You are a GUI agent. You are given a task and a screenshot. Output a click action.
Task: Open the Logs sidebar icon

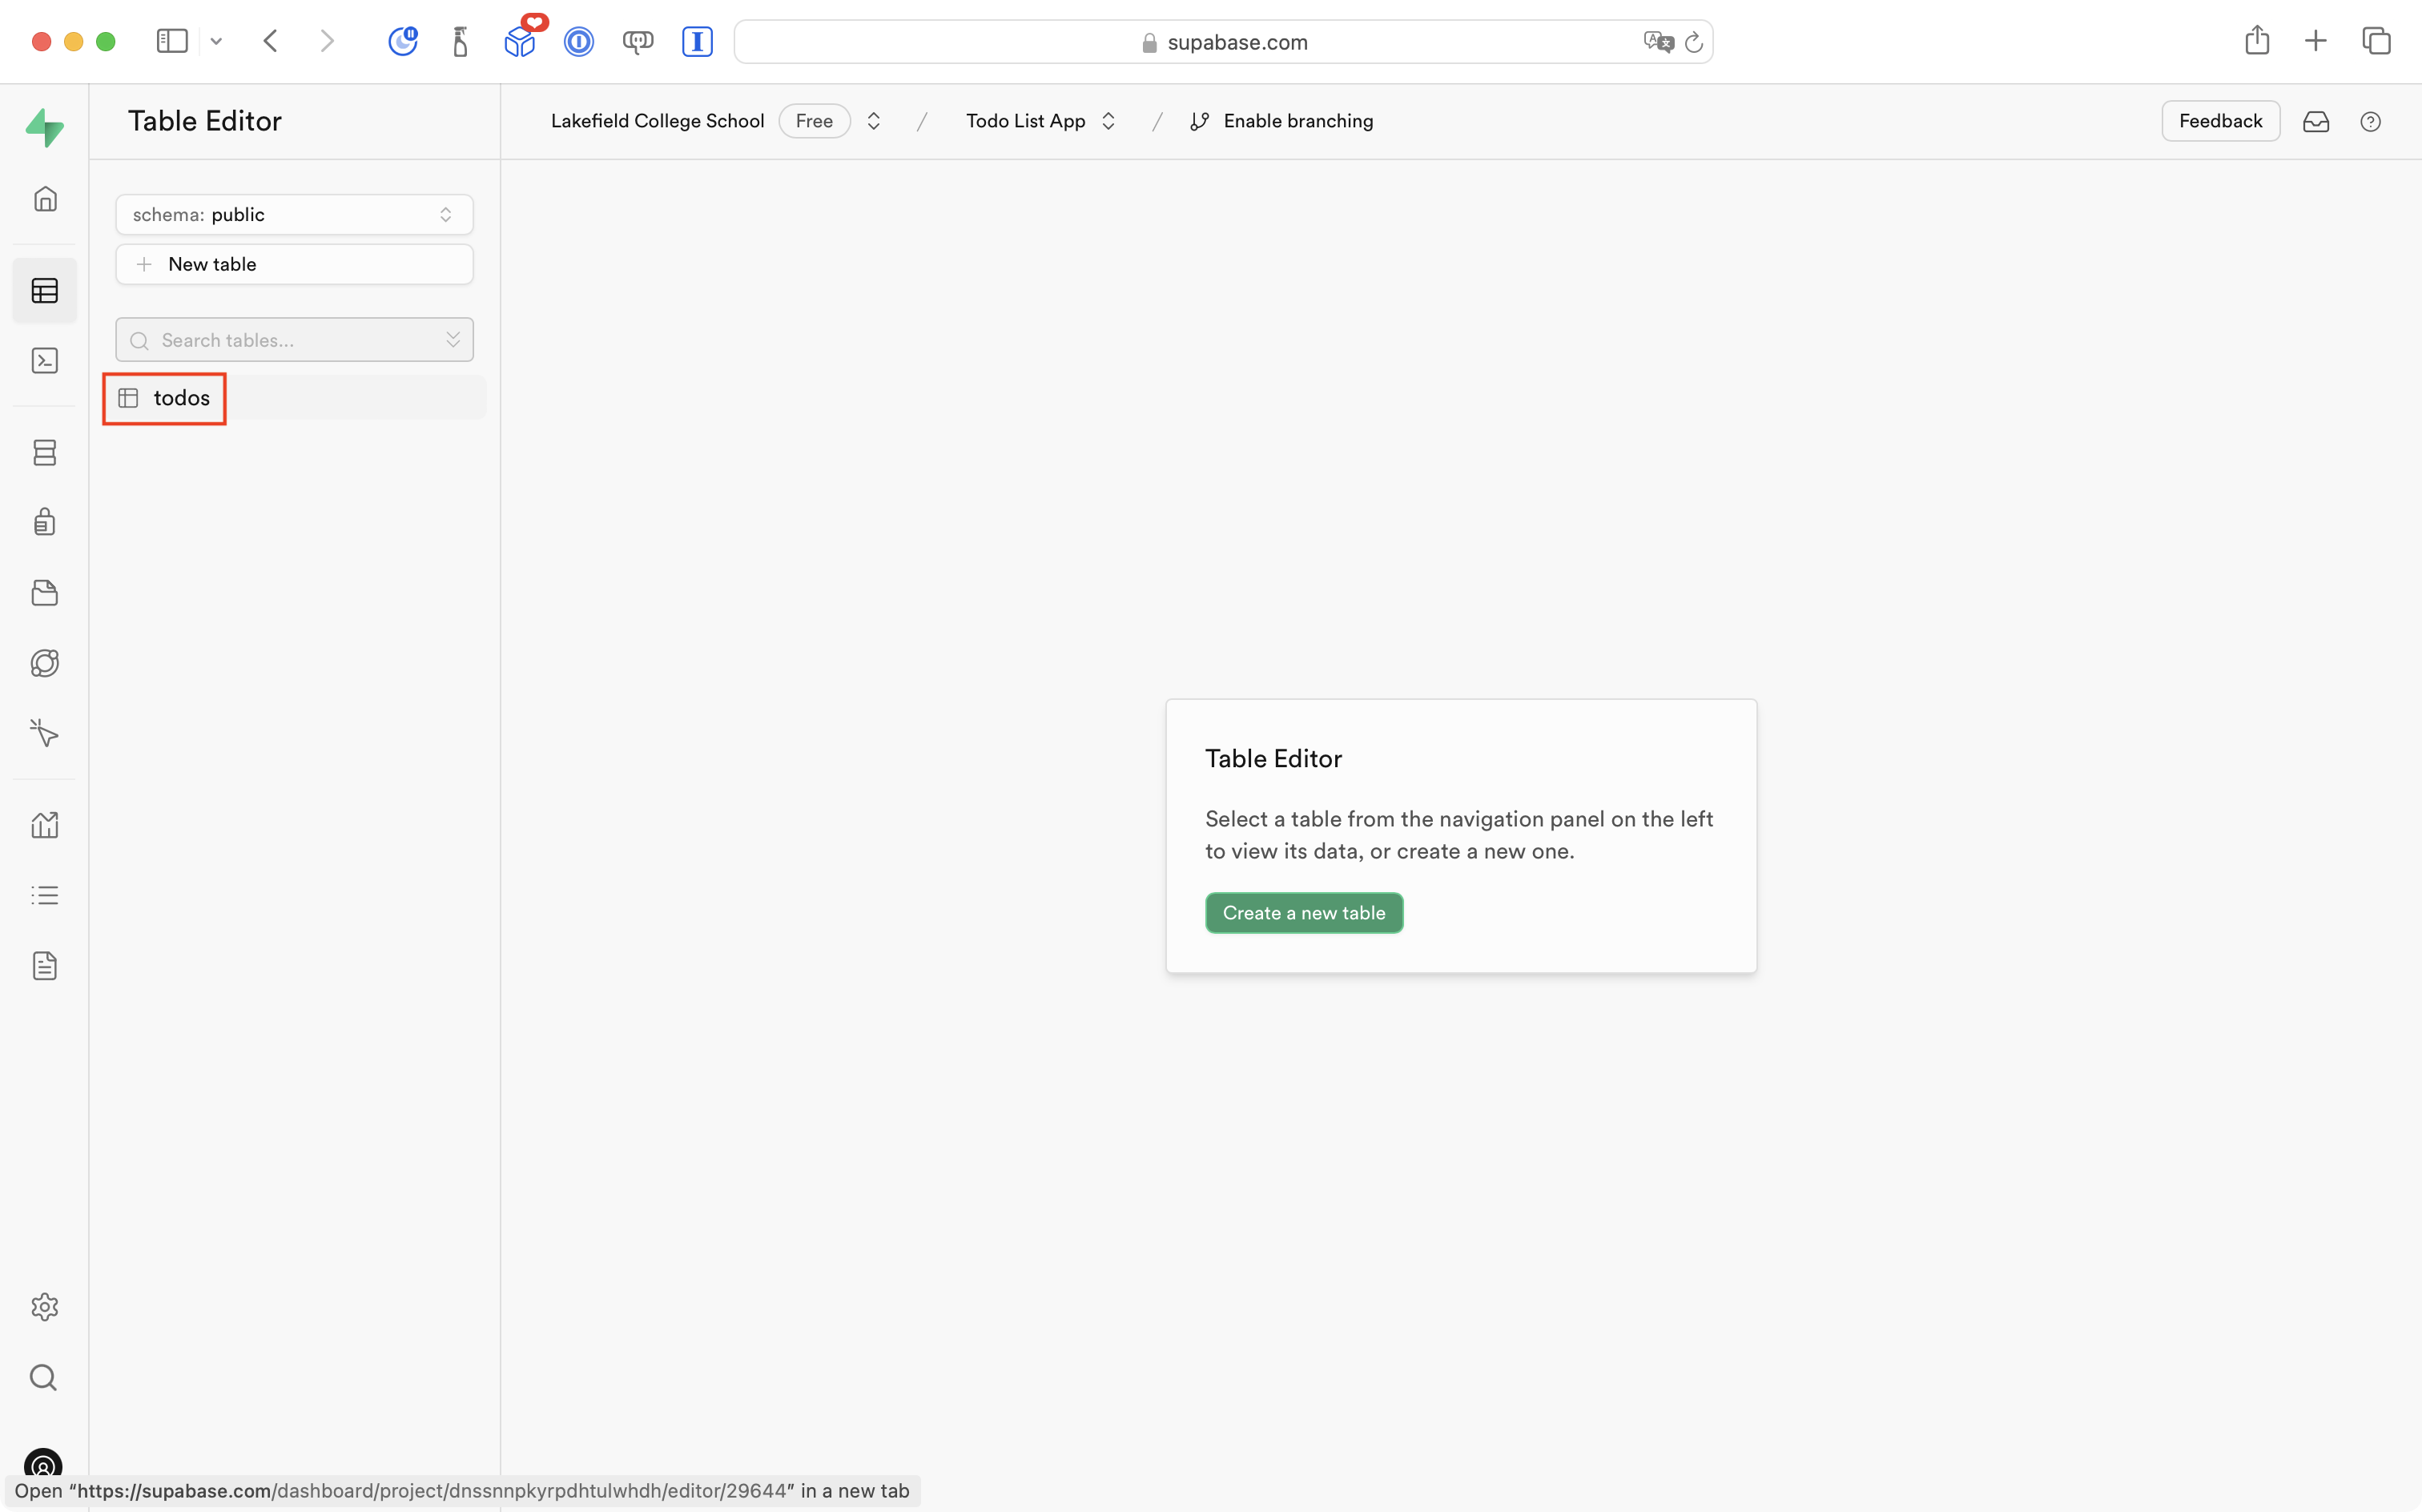(45, 894)
